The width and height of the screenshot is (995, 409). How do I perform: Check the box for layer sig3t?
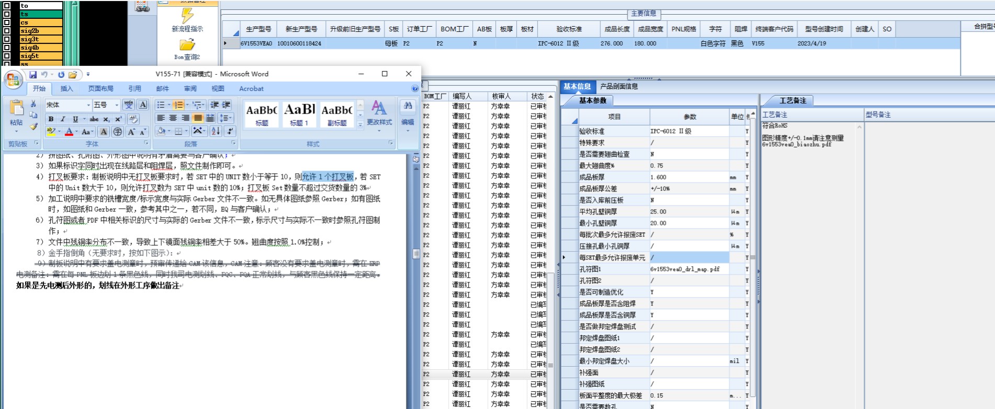point(7,39)
